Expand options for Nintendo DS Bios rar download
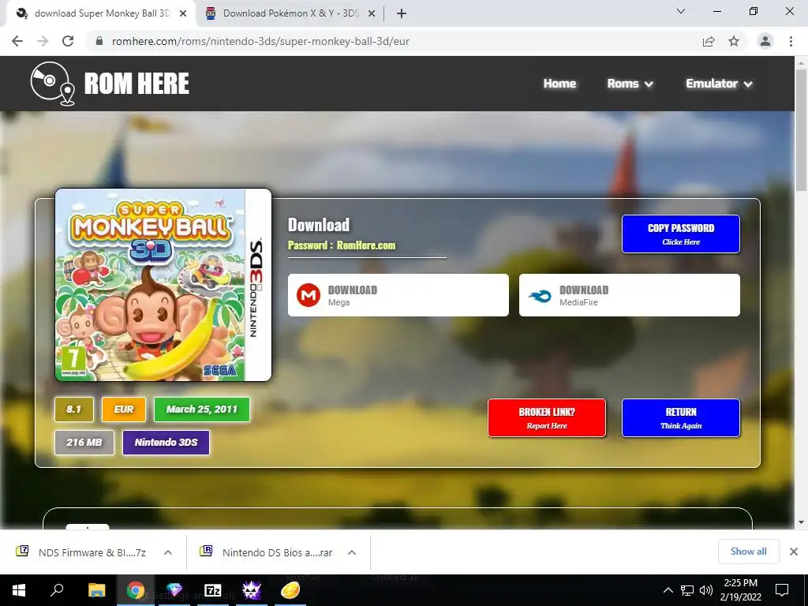The width and height of the screenshot is (808, 606). pyautogui.click(x=352, y=552)
